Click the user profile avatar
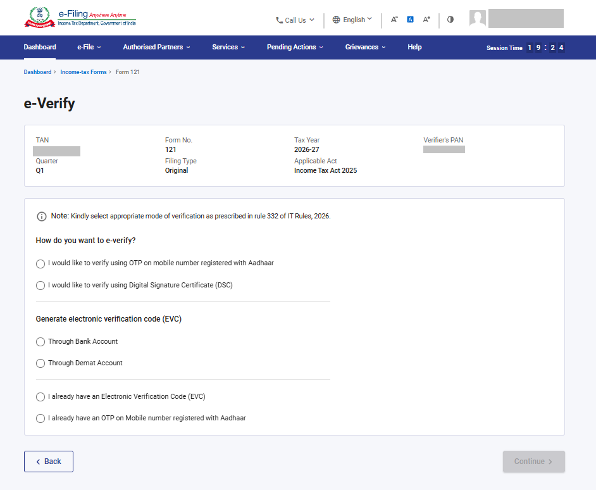The width and height of the screenshot is (596, 490). tap(478, 18)
